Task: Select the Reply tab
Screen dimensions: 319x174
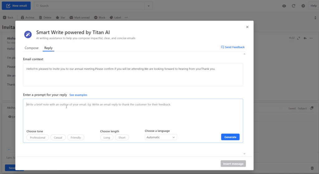Action: point(48,48)
